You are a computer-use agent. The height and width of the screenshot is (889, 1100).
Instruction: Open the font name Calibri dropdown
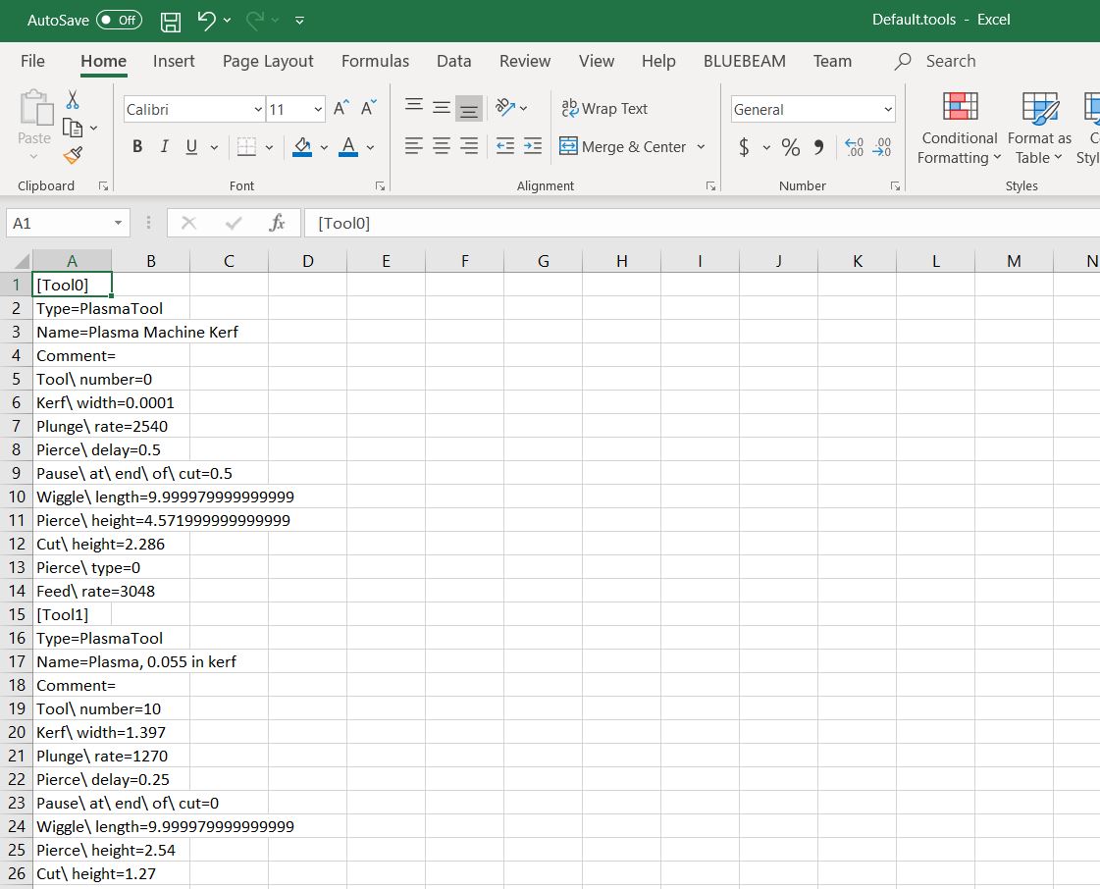(x=257, y=110)
